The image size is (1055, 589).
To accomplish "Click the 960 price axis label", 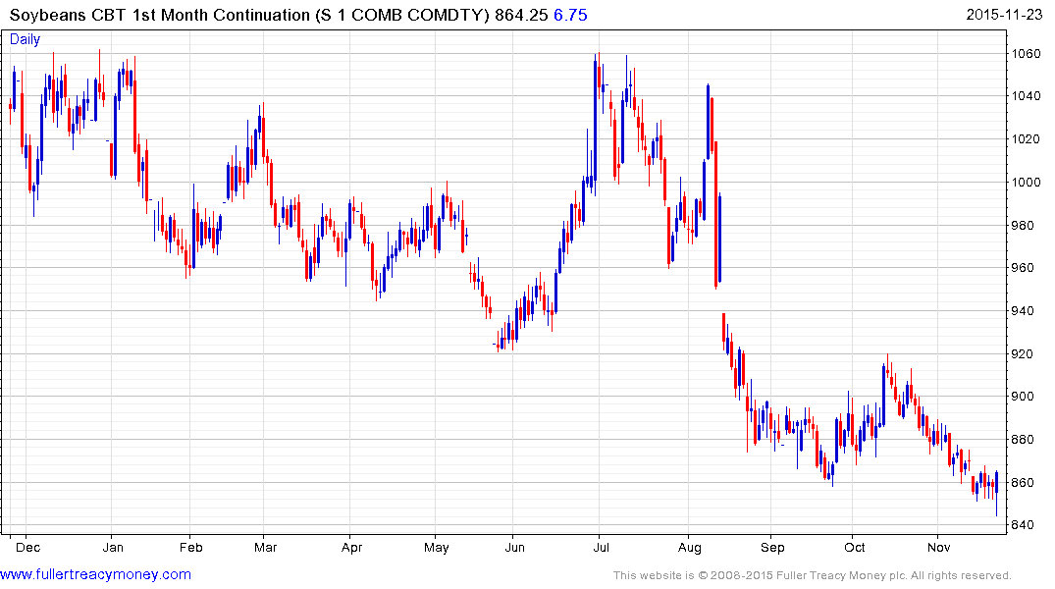I will (1023, 268).
